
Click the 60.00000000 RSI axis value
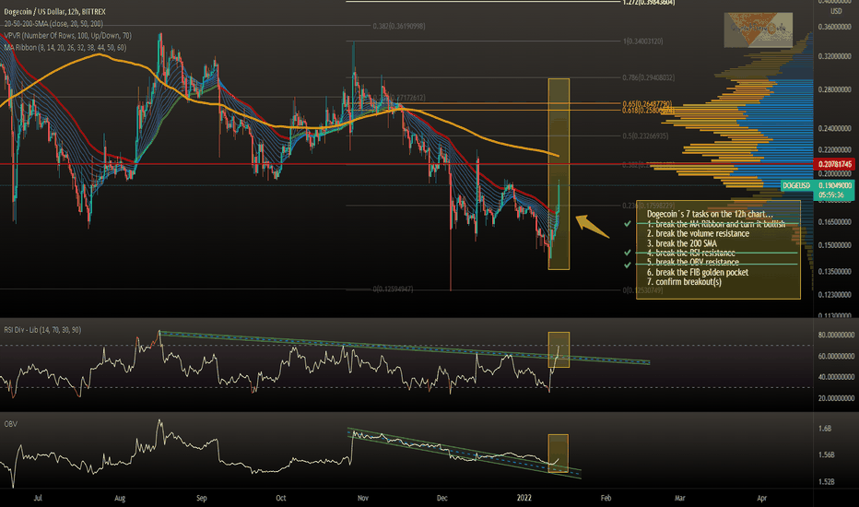coord(836,356)
